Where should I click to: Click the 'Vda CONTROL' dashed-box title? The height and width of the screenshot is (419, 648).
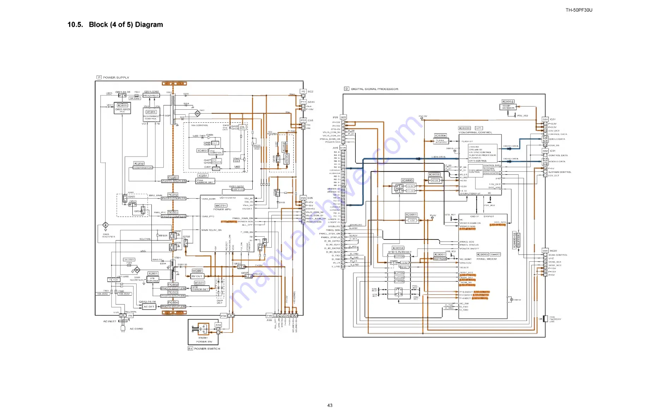tap(200, 125)
